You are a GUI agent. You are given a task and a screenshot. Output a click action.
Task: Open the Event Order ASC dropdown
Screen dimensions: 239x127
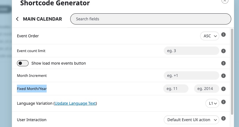point(210,36)
